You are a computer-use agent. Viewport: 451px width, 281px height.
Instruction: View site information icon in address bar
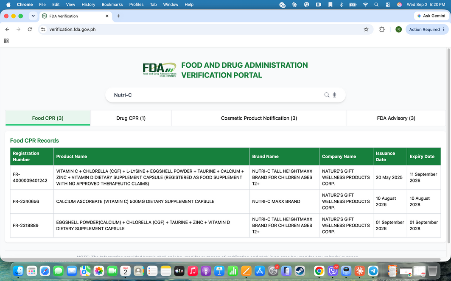tap(43, 29)
